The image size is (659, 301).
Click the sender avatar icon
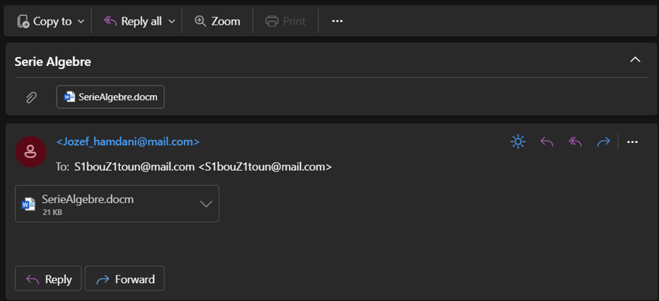(x=30, y=152)
